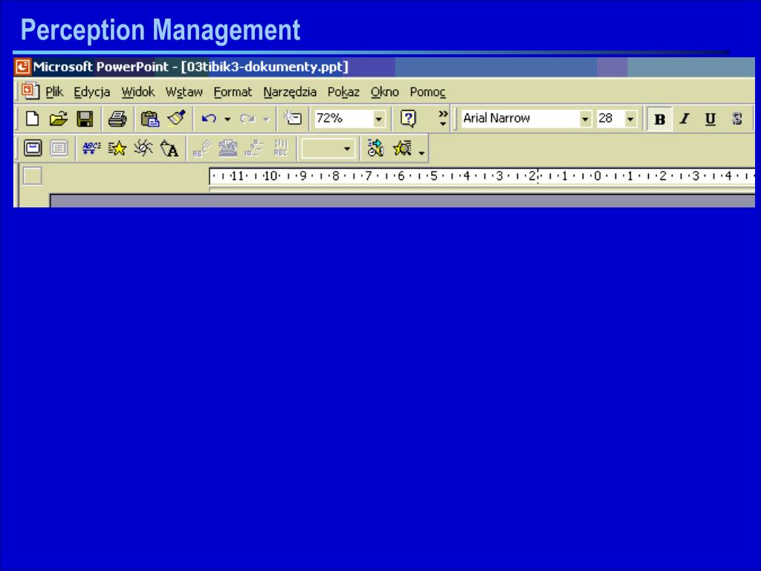Open the Widok menu

137,91
